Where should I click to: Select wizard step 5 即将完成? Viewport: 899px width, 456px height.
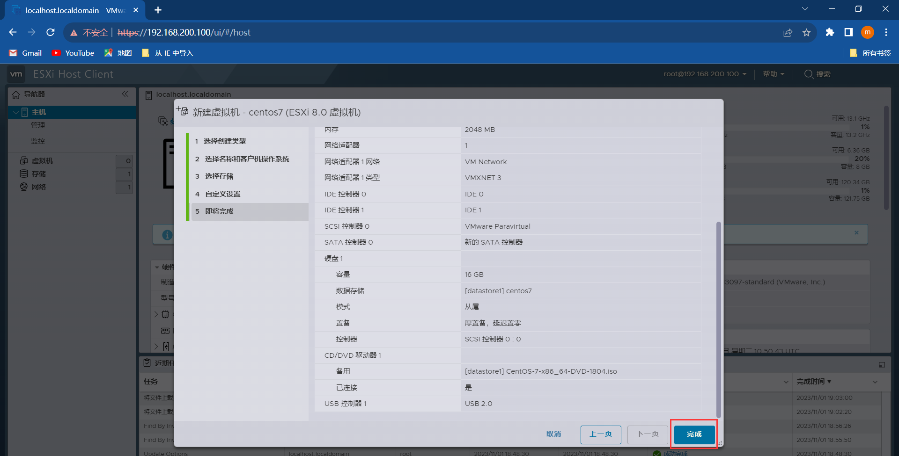click(x=250, y=211)
